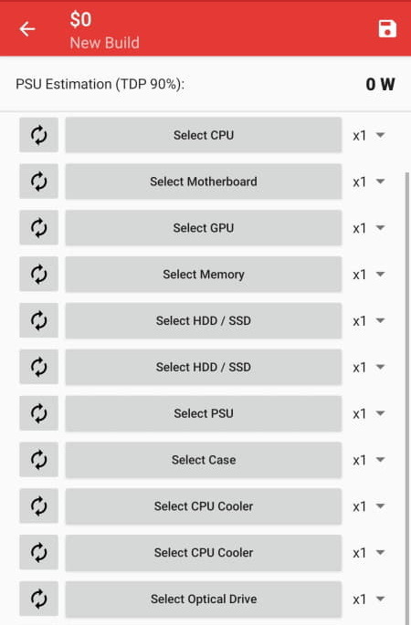Choose Select CPU button
Image resolution: width=411 pixels, height=625 pixels.
pos(204,135)
